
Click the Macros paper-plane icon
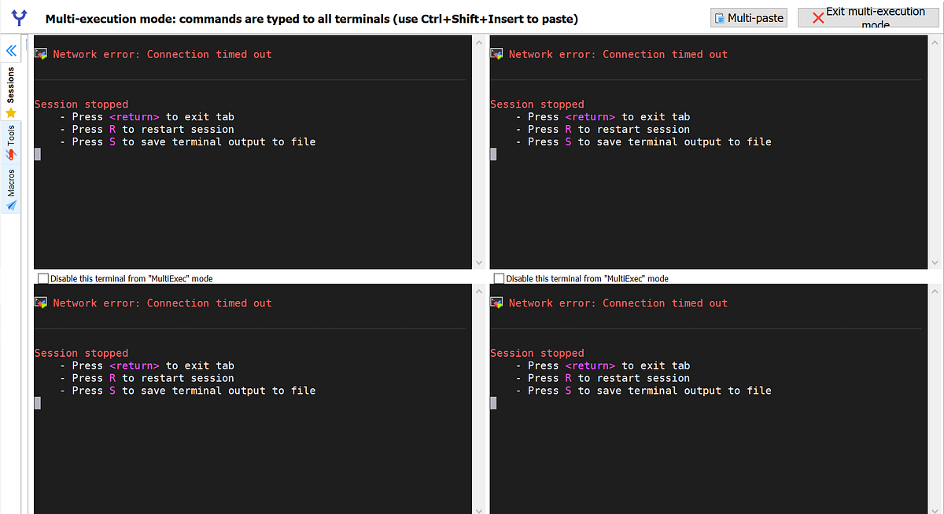(x=11, y=205)
